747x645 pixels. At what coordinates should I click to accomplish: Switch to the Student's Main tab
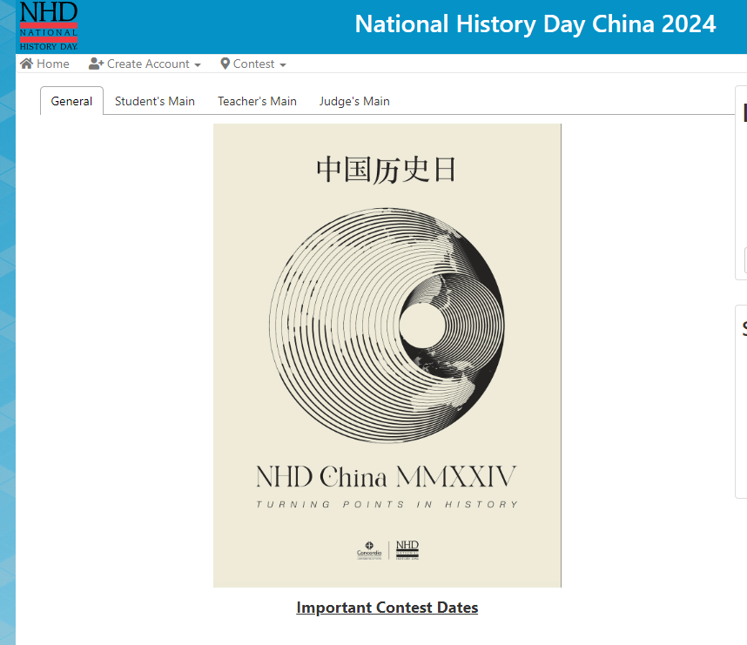(155, 101)
